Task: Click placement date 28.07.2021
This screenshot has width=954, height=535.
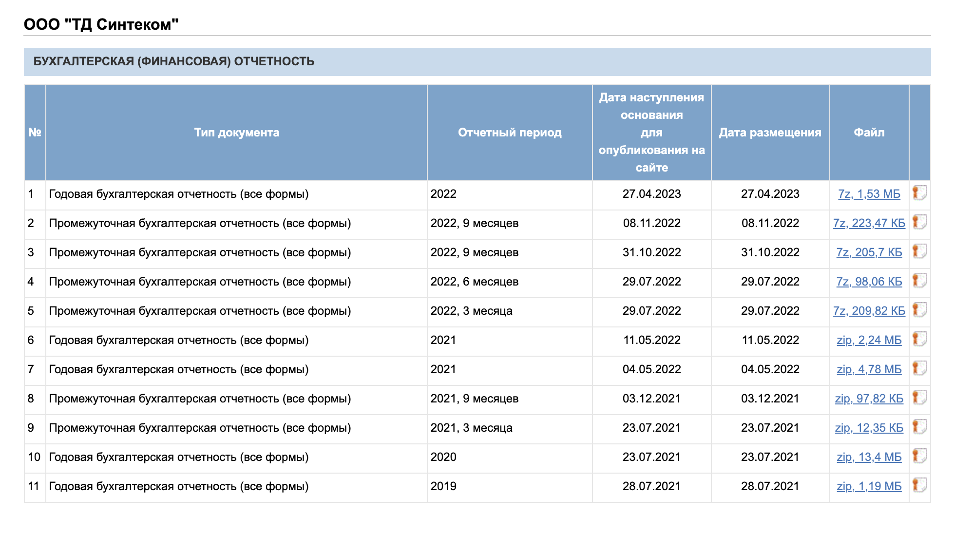Action: pyautogui.click(x=770, y=486)
